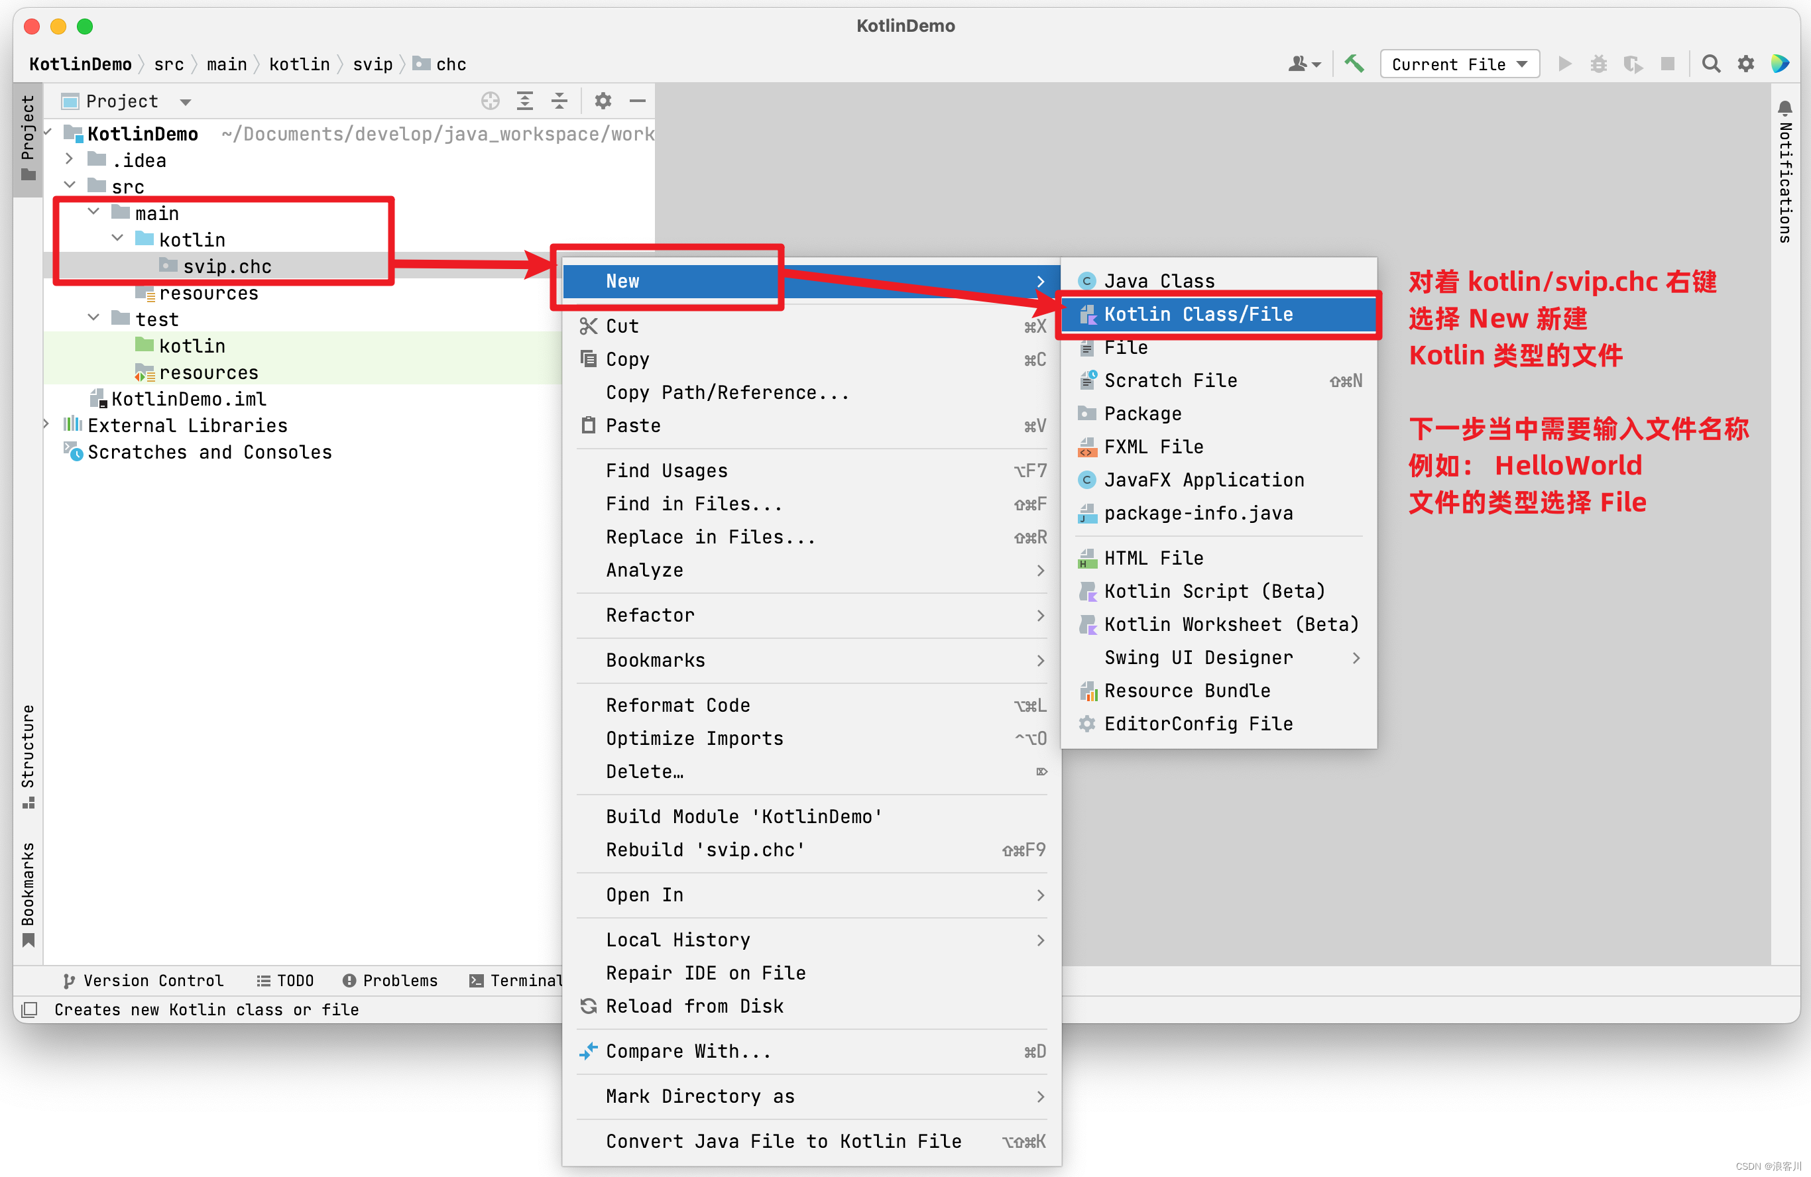Click the status bar tool windows icon
Image resolution: width=1811 pixels, height=1177 pixels.
pos(30,1009)
